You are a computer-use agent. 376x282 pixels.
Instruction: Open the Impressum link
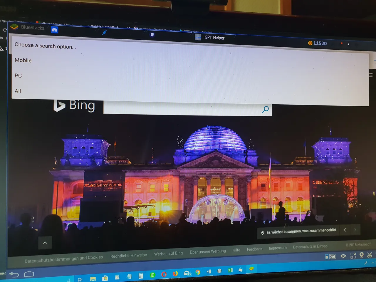pyautogui.click(x=278, y=248)
